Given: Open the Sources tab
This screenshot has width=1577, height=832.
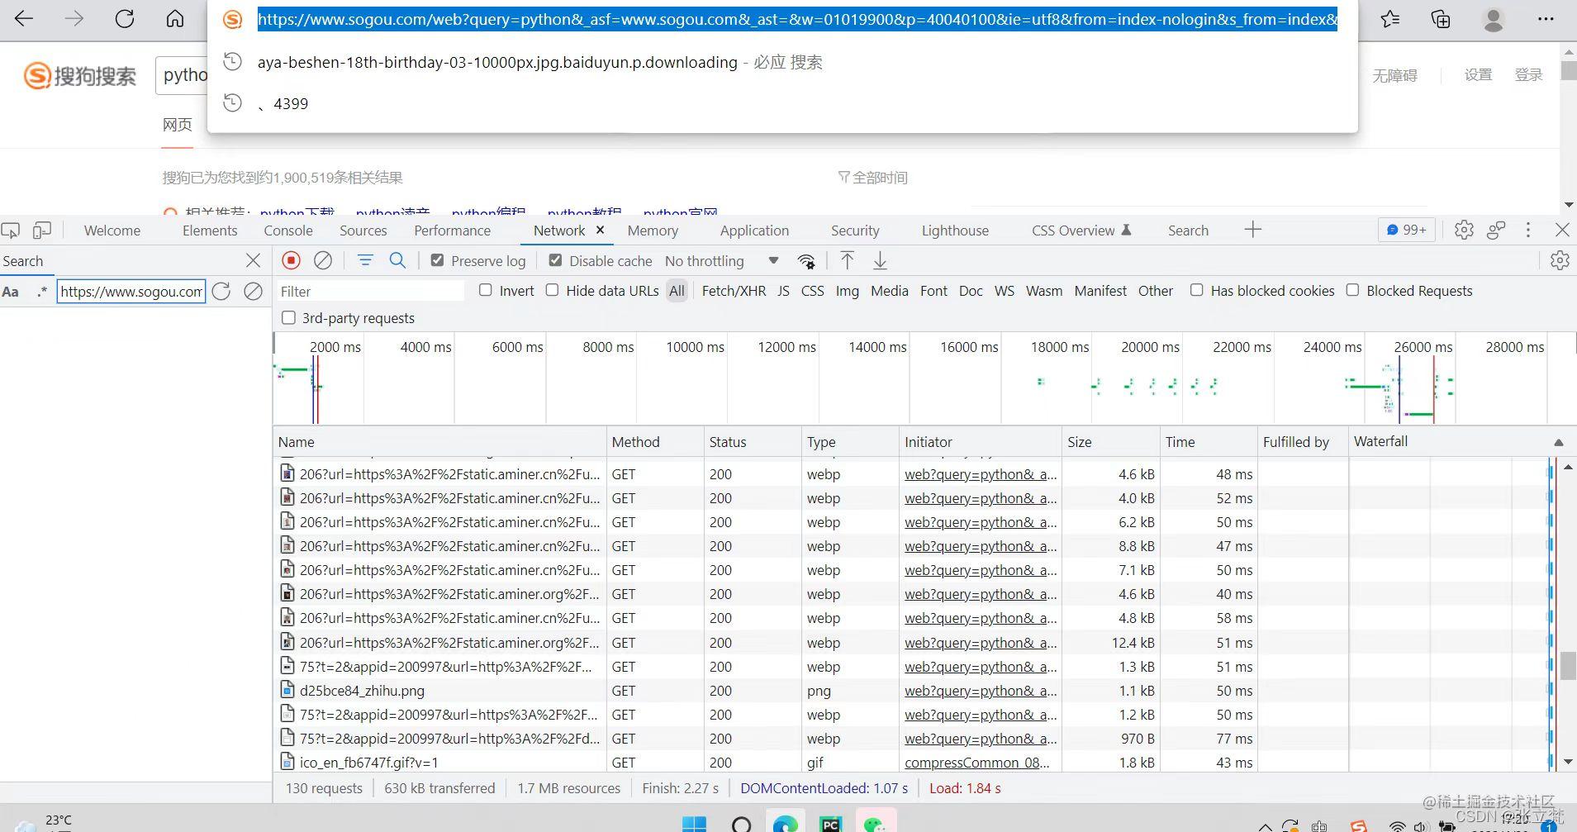Looking at the screenshot, I should point(363,231).
